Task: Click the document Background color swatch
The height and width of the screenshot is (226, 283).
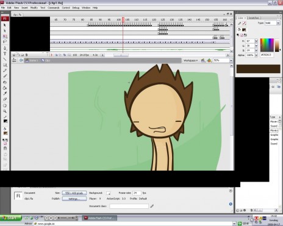Action: tap(109, 193)
